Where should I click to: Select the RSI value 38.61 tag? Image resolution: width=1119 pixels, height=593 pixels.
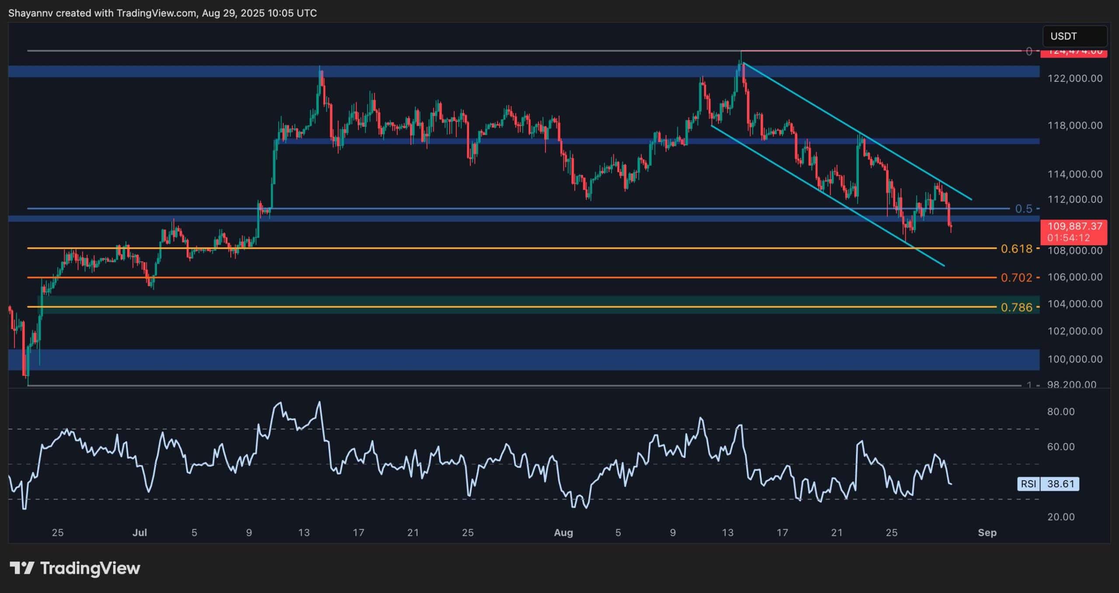[x=1060, y=484]
